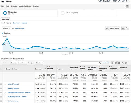Check the (direct) / (none) row
131x103 pixels.
1,84
